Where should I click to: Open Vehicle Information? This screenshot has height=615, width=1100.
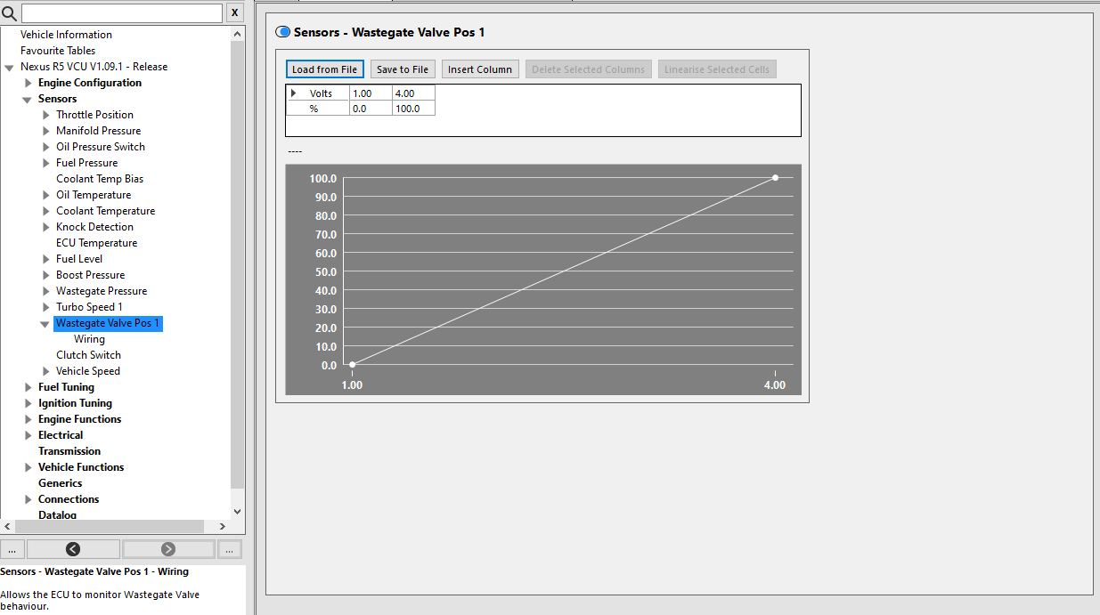click(66, 35)
